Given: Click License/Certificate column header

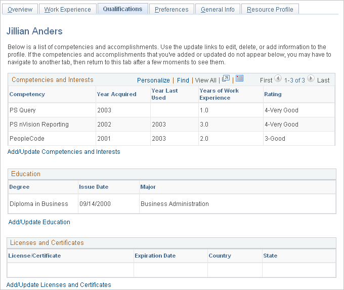Looking at the screenshot, I should coord(34,256).
